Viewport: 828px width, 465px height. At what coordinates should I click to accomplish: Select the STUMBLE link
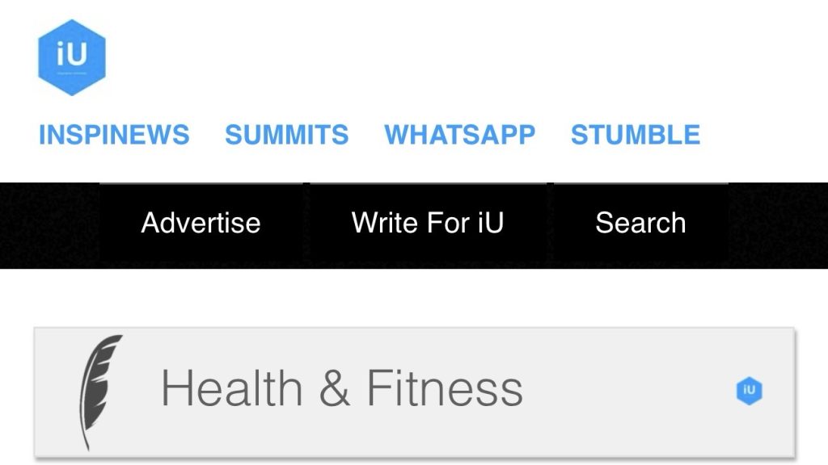[636, 134]
